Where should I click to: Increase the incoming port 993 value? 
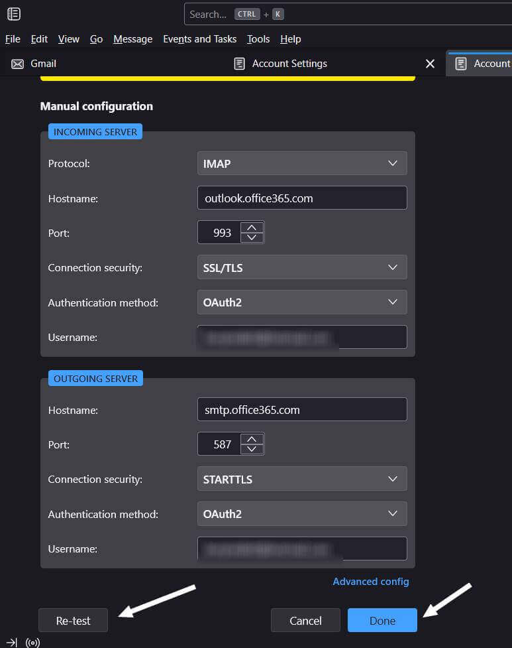tap(252, 227)
